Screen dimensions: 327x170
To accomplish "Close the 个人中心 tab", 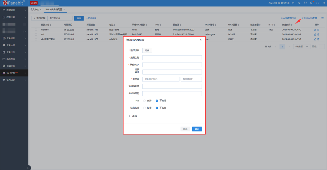I will coord(41,10).
